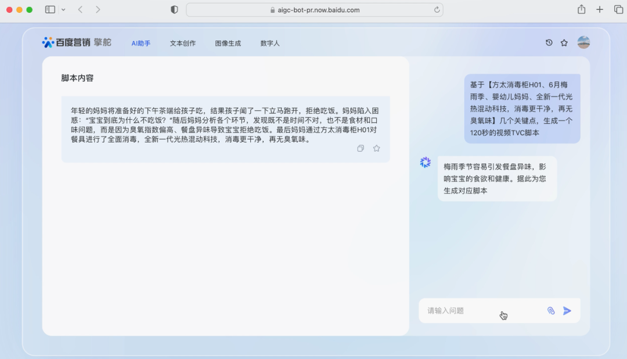Click the favorites star in header
Image resolution: width=627 pixels, height=359 pixels.
[x=564, y=43]
